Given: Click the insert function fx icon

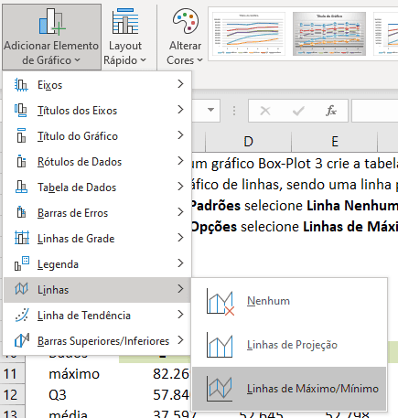Looking at the screenshot, I should tap(331, 111).
